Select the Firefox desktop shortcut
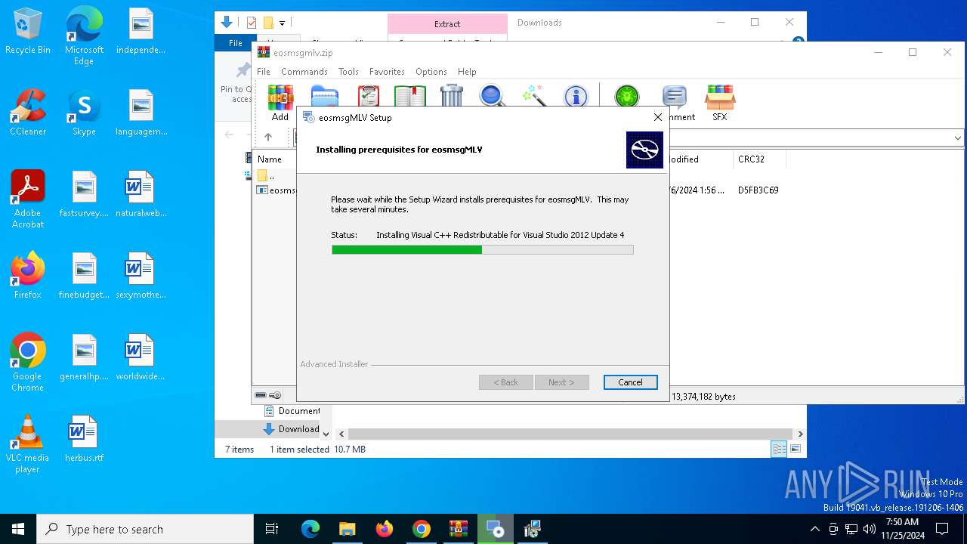Image resolution: width=967 pixels, height=544 pixels. (28, 276)
